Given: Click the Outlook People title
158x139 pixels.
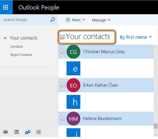Looking at the screenshot, I should coord(39,8).
